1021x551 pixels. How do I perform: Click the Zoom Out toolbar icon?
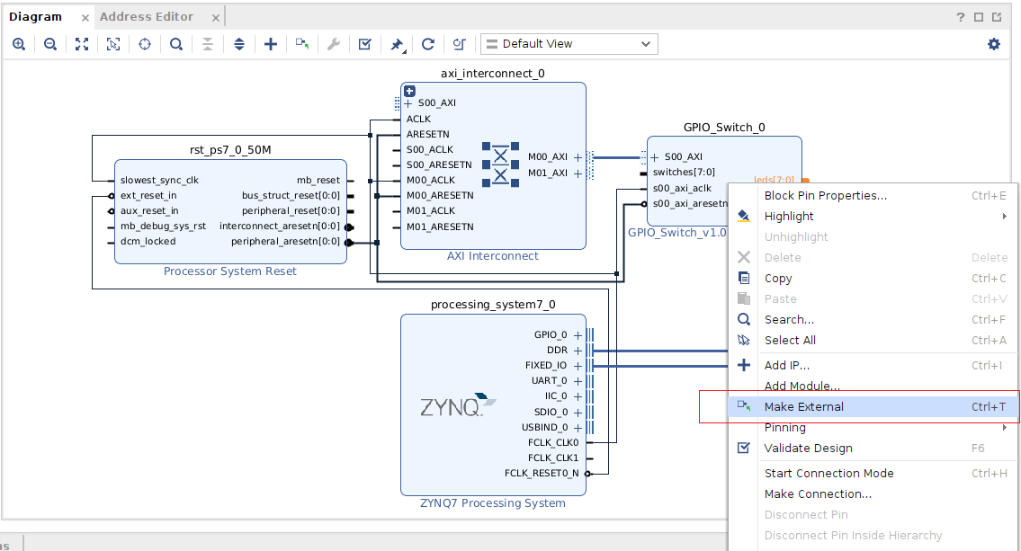[x=50, y=44]
